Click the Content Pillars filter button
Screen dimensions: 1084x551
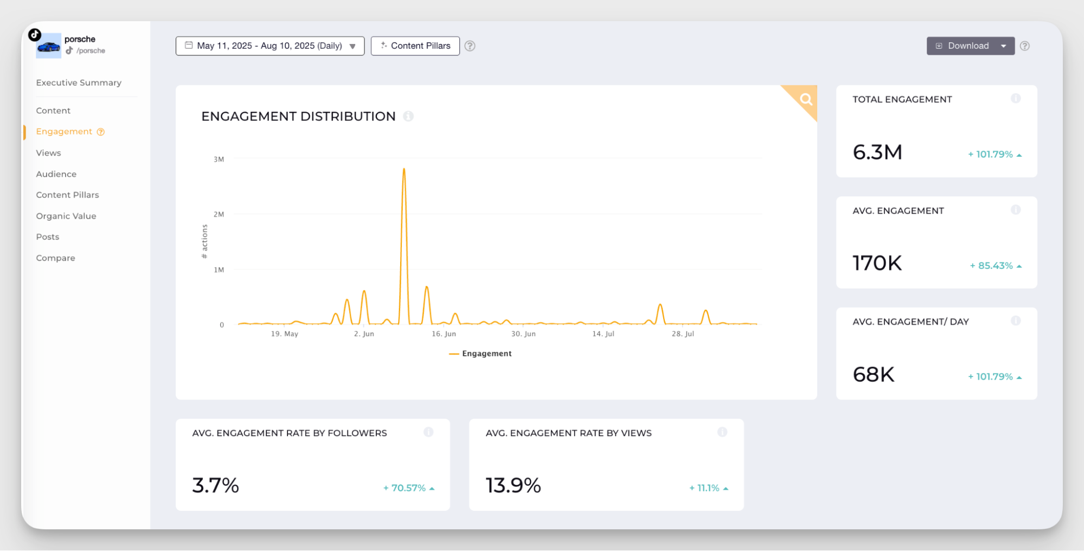tap(415, 46)
